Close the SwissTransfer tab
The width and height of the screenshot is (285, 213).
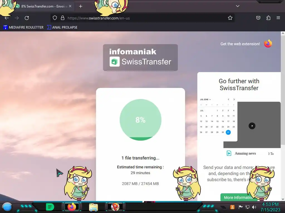[70, 6]
